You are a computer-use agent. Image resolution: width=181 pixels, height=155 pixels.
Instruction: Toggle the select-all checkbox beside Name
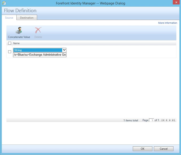[x=10, y=43]
